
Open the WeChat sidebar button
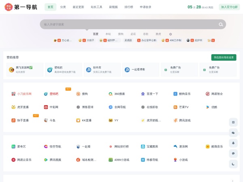[233, 133]
